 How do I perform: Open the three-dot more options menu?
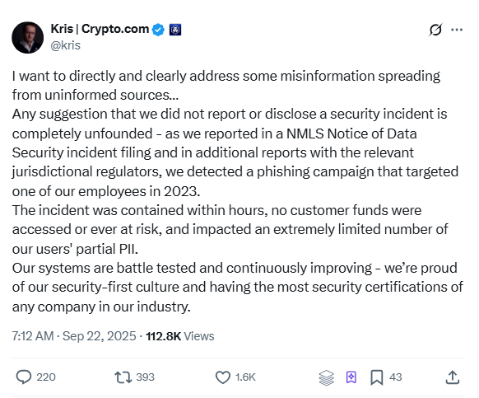457,30
